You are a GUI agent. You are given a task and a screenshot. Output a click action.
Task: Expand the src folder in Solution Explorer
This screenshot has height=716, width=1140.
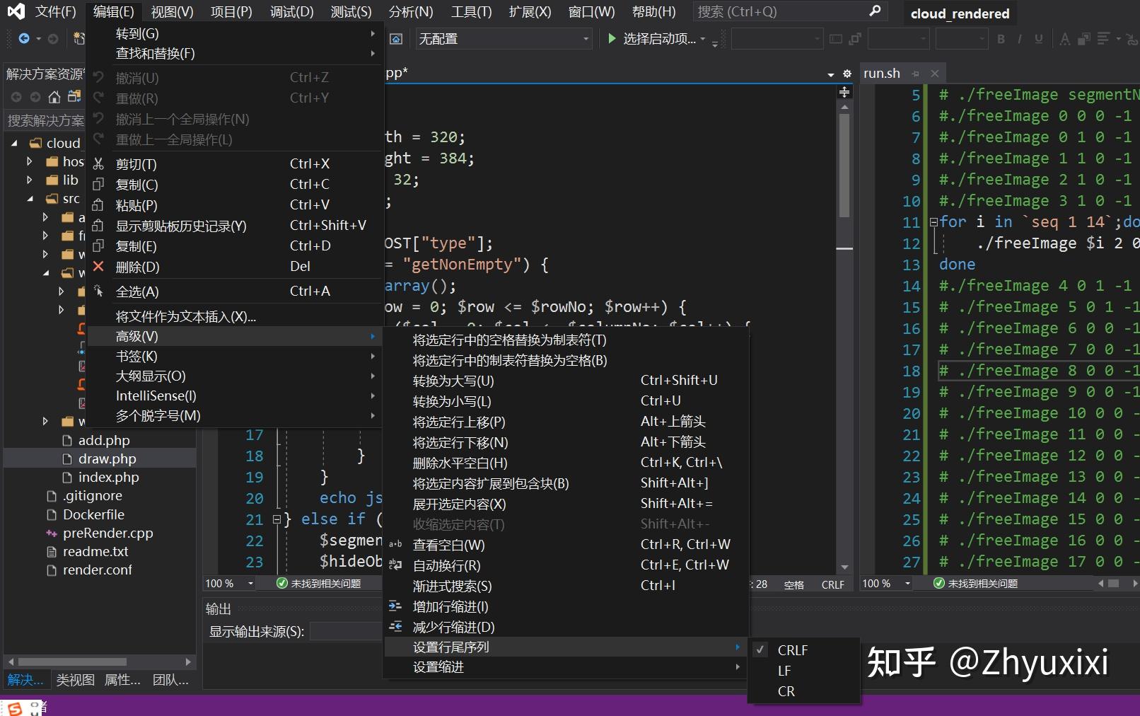[x=30, y=199]
